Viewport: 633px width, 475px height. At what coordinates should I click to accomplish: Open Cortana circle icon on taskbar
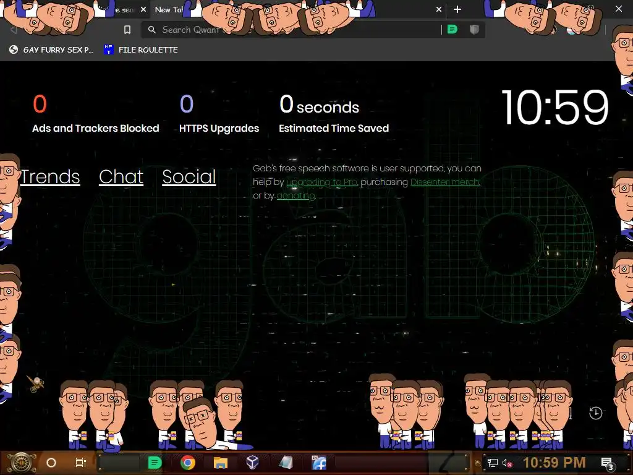pyautogui.click(x=51, y=463)
